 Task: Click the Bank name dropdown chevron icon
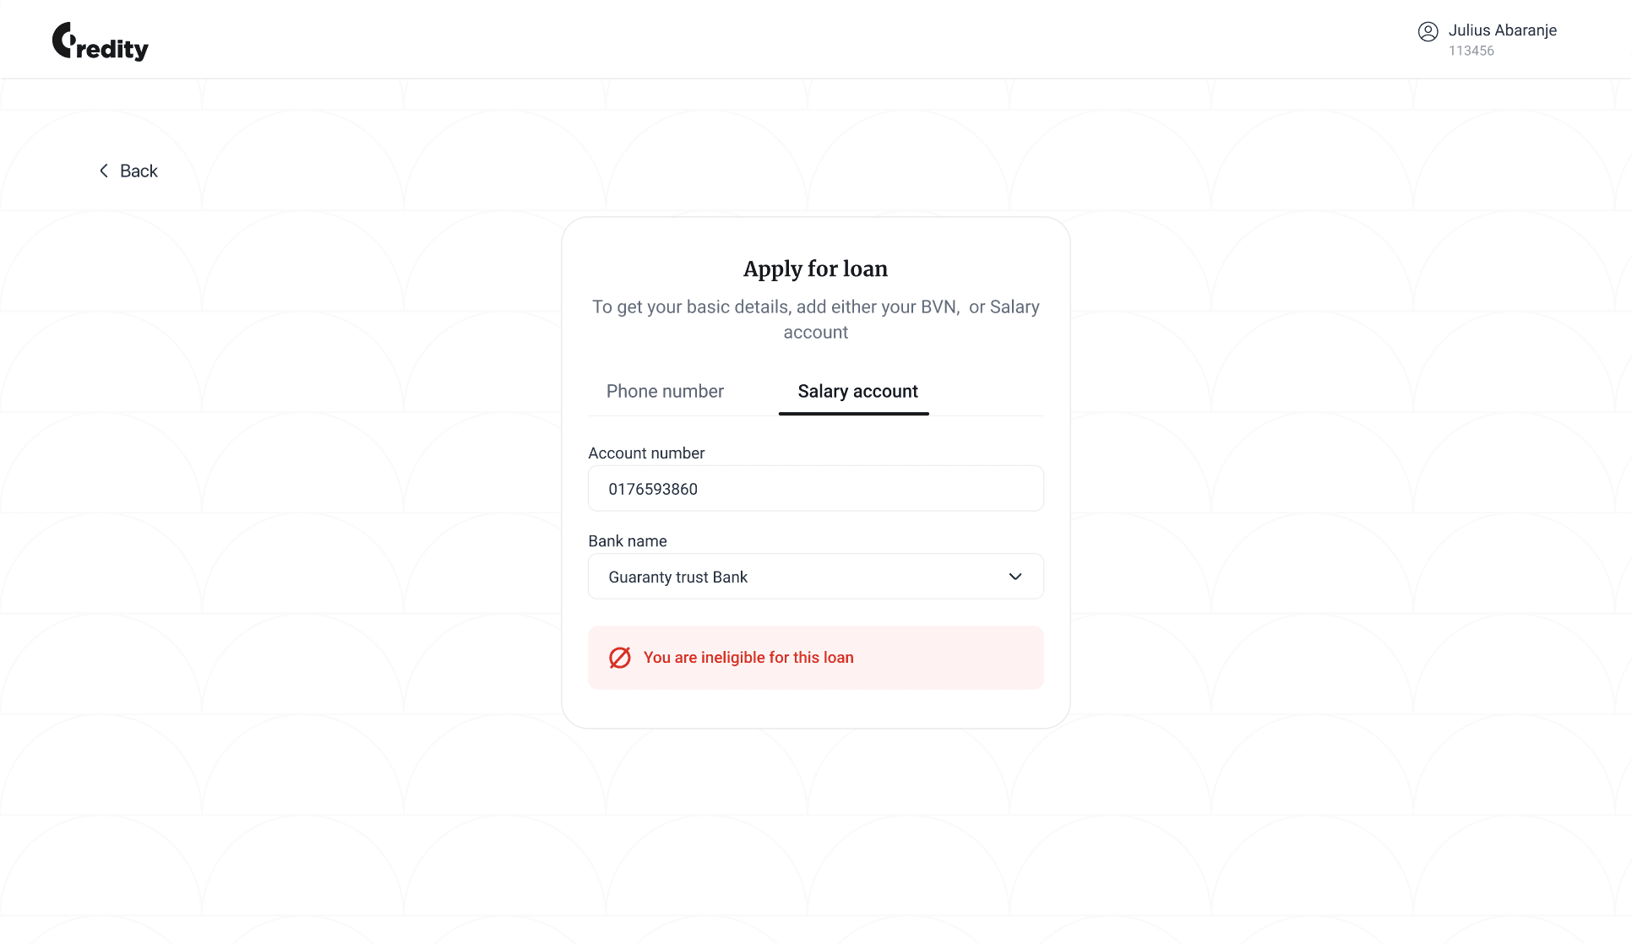tap(1015, 576)
